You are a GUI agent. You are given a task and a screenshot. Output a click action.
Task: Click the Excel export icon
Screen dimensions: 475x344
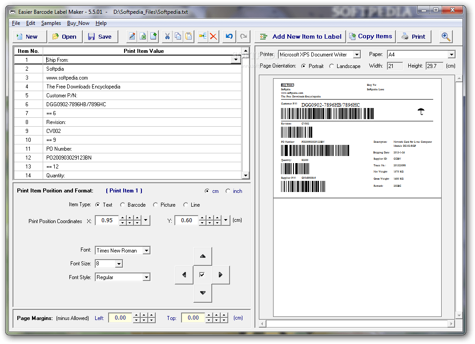pyautogui.click(x=142, y=36)
